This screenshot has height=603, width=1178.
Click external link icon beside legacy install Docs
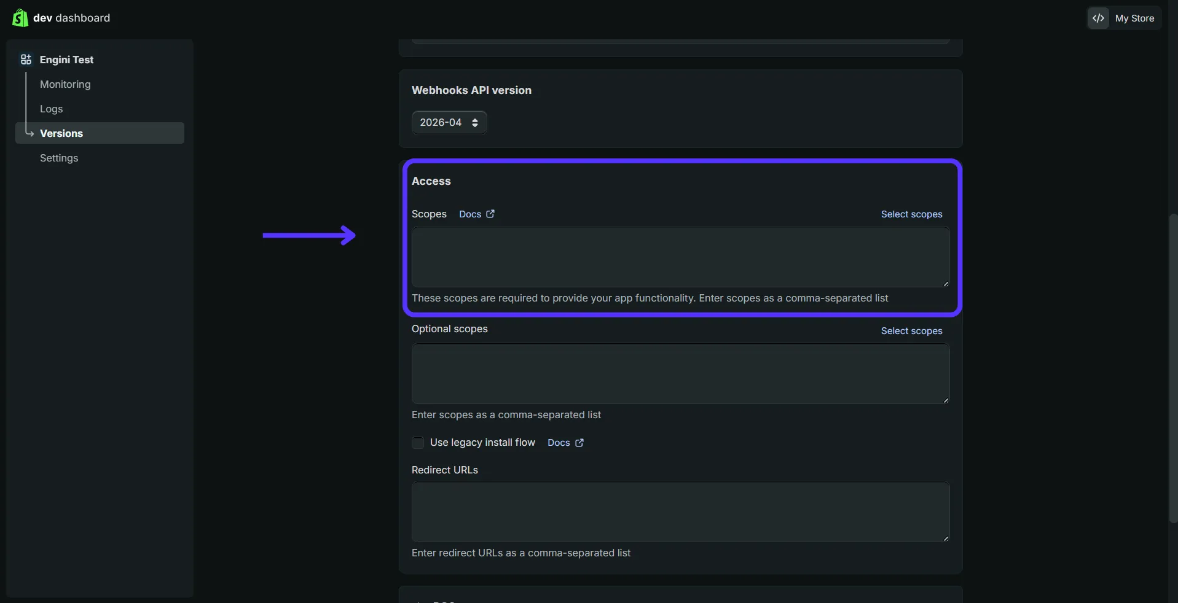(579, 443)
